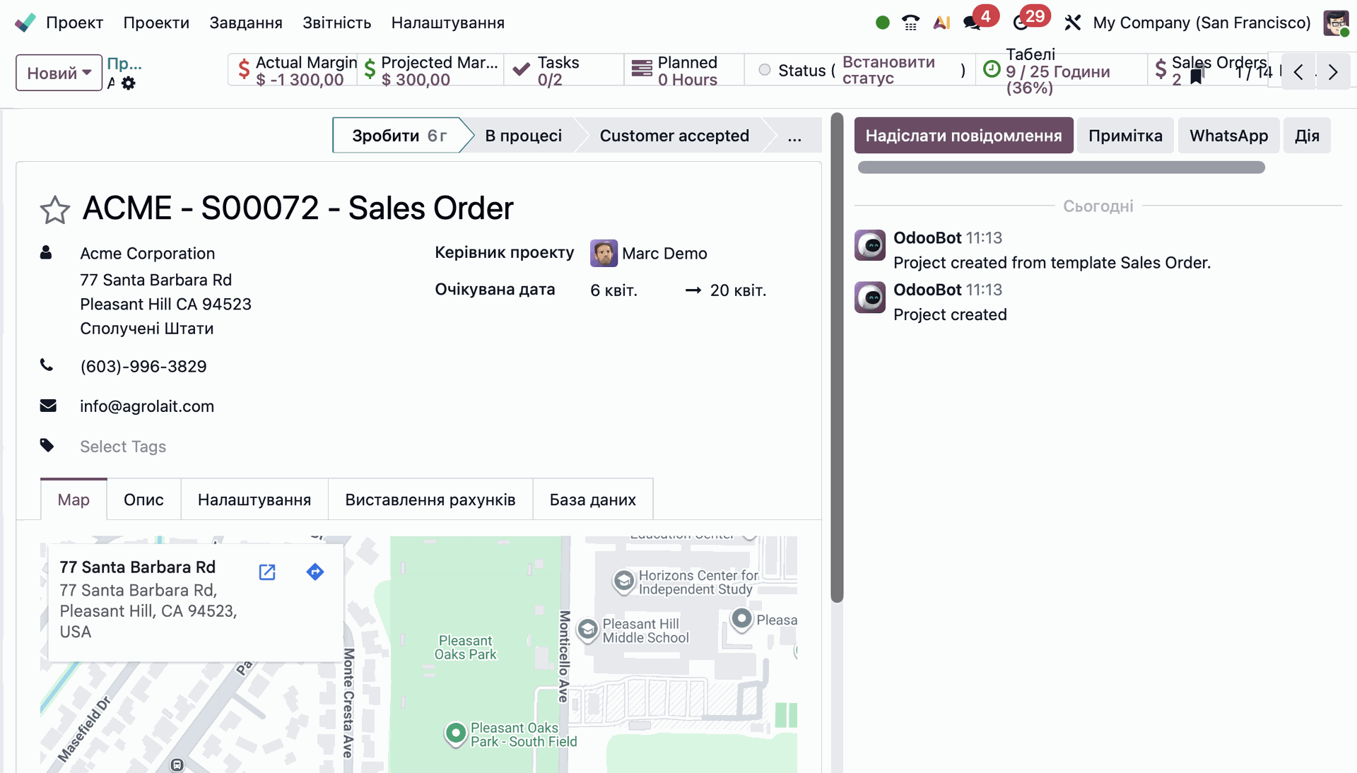Screen dimensions: 1357x773
Task: Click the directions icon on map card
Action: tap(315, 572)
